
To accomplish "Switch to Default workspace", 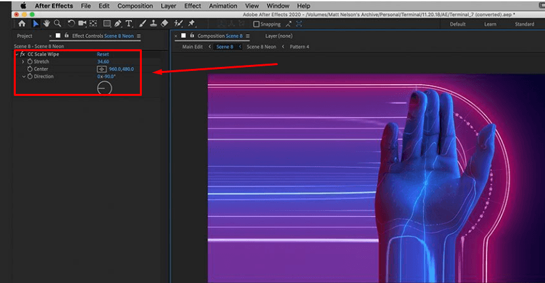I will click(458, 24).
